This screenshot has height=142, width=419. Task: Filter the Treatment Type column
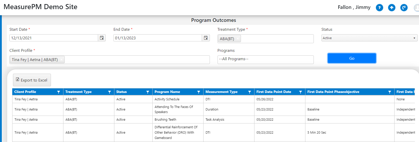coord(110,92)
